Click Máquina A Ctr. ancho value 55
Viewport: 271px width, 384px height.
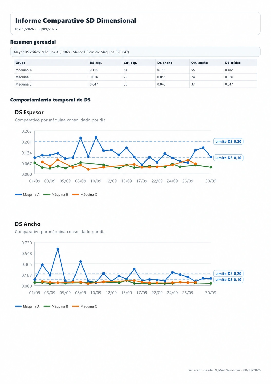click(x=193, y=70)
